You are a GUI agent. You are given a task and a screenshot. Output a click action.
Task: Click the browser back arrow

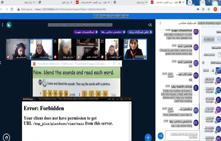[x=1, y=9]
